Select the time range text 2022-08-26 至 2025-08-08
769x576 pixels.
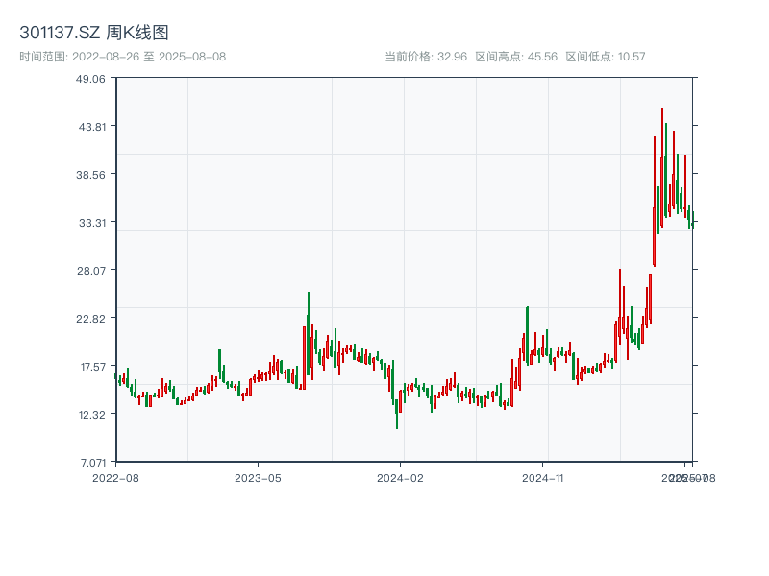coord(149,57)
